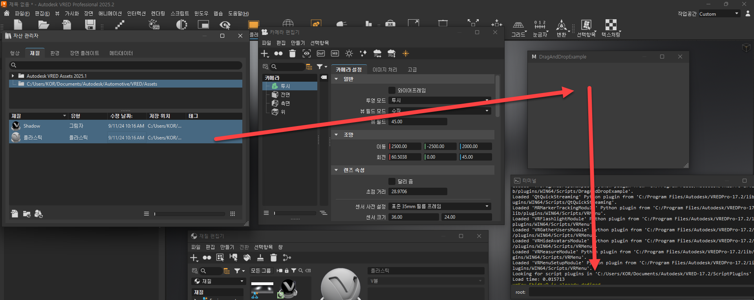Switch to the Advanced (고급) tab in Camera Editor
The image size is (754, 300).
[x=412, y=70]
